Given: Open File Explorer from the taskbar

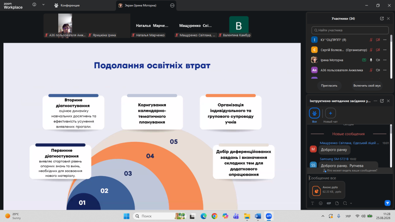Looking at the screenshot, I should pos(247,216).
